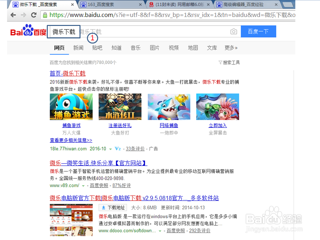Click the 水浒传II thumbnail image
Image resolution: width=320 pixels, height=240 pixels.
tap(120, 107)
